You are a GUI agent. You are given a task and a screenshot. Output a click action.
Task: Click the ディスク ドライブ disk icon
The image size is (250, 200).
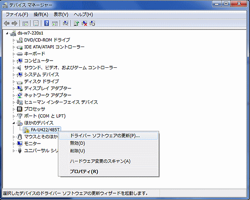(x=20, y=82)
